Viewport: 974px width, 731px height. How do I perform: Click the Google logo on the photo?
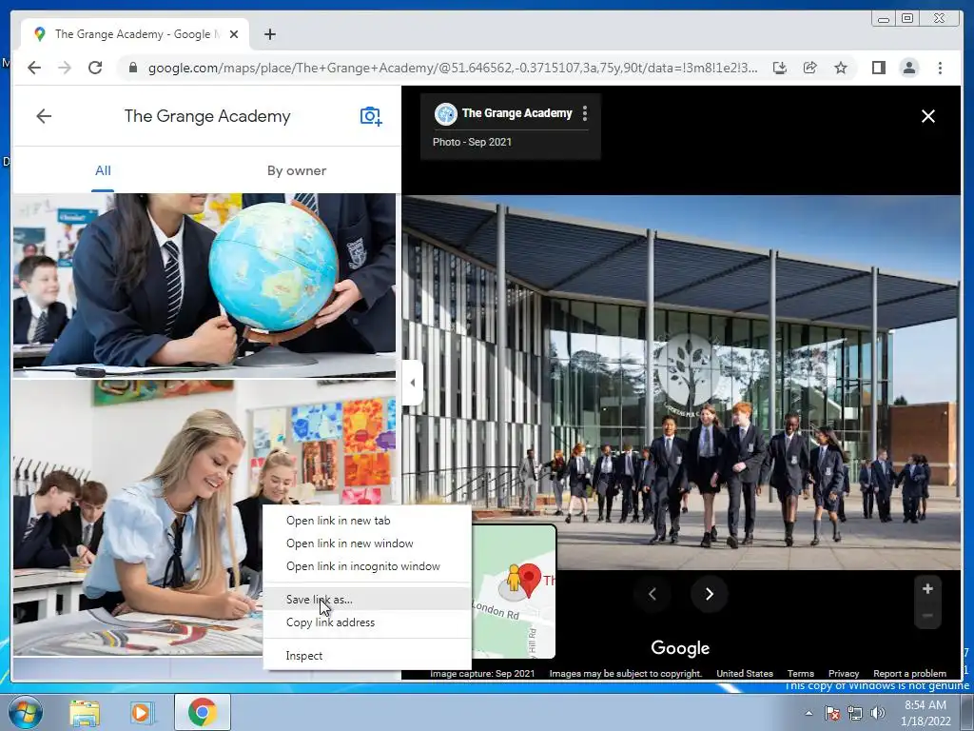[680, 647]
